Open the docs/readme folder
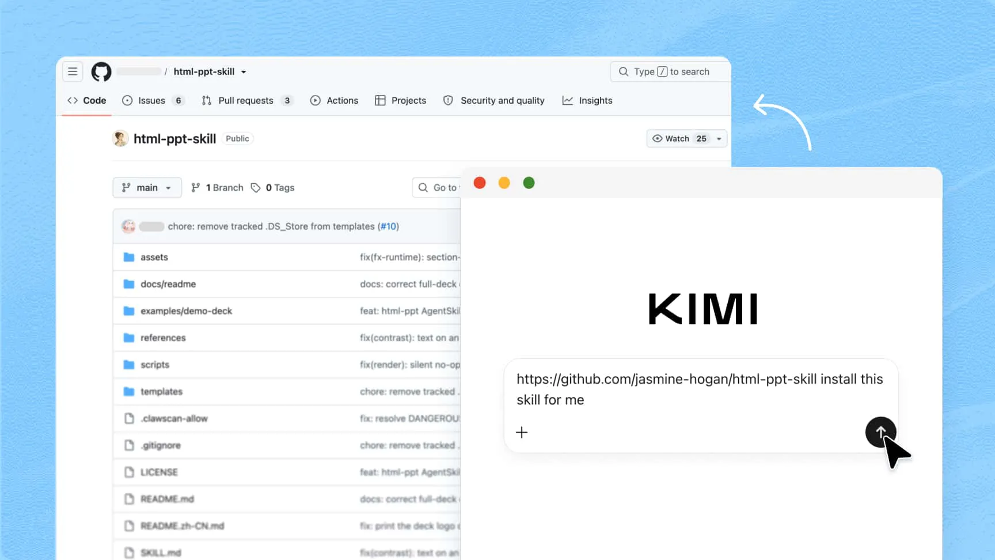Screen dimensions: 995x560 pyautogui.click(x=168, y=284)
